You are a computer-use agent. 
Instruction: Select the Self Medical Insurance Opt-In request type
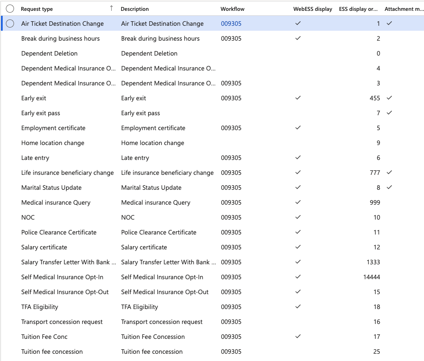tap(62, 277)
